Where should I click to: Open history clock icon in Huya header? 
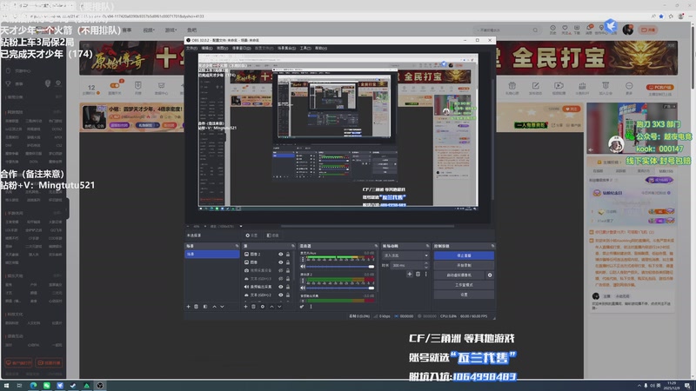coord(552,30)
